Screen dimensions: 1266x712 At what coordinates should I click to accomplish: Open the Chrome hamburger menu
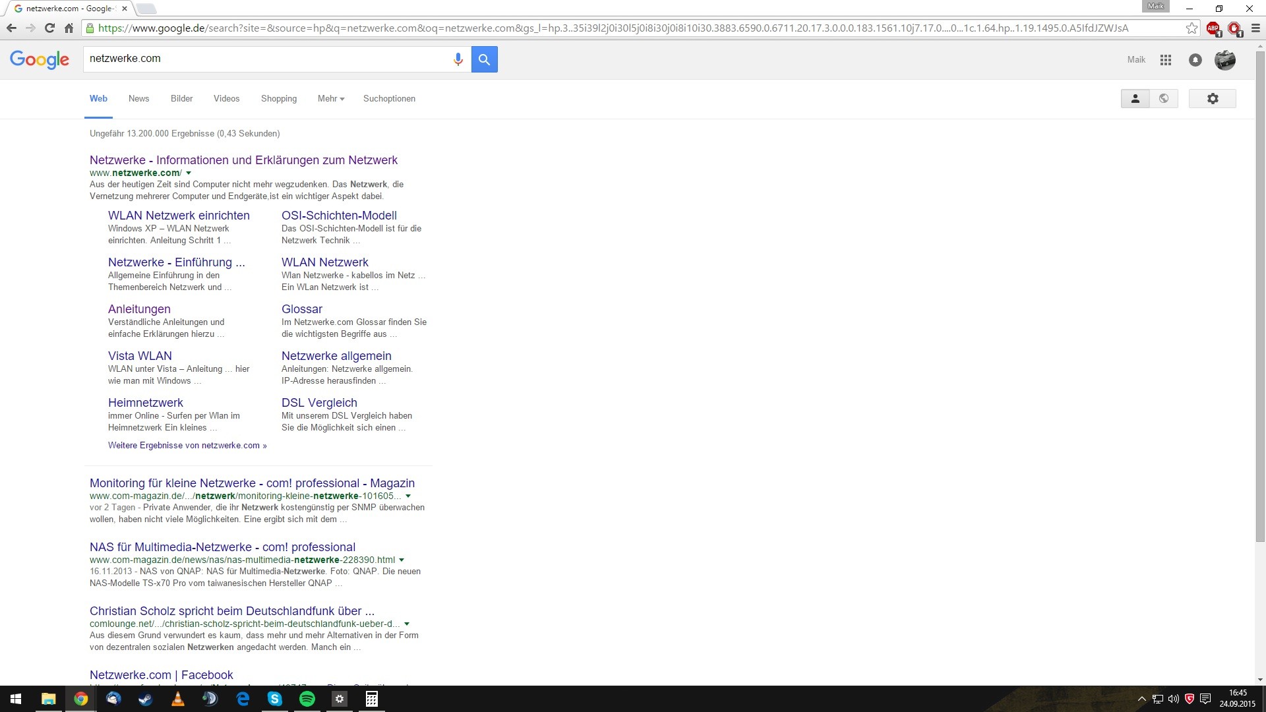tap(1255, 28)
